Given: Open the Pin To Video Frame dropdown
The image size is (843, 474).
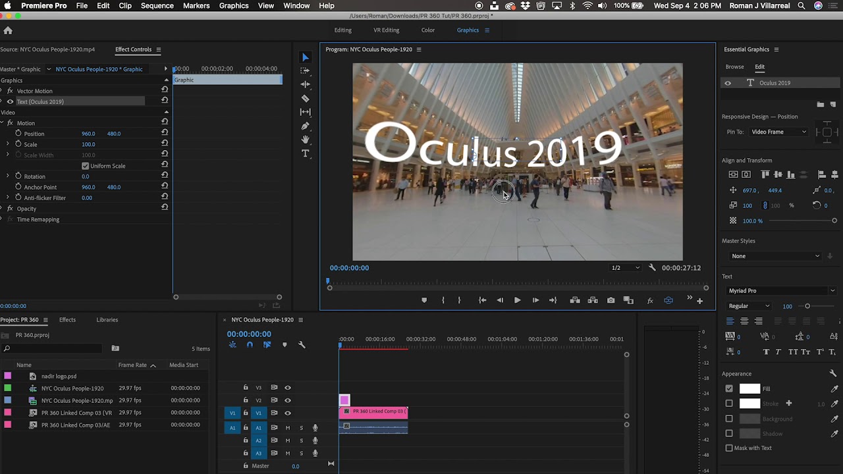Looking at the screenshot, I should point(779,132).
